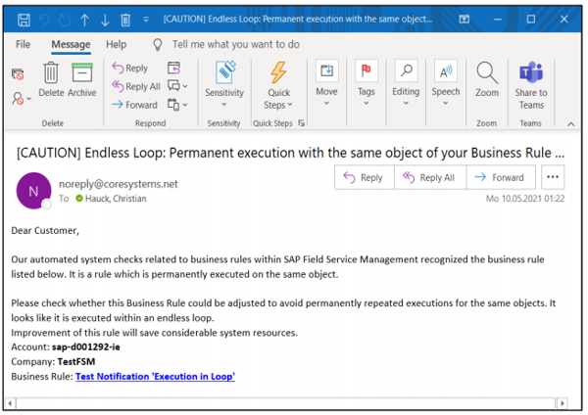Open the Help tab
The width and height of the screenshot is (588, 415).
click(116, 45)
